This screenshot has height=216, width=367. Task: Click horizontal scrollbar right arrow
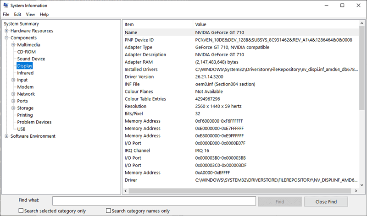(356, 191)
